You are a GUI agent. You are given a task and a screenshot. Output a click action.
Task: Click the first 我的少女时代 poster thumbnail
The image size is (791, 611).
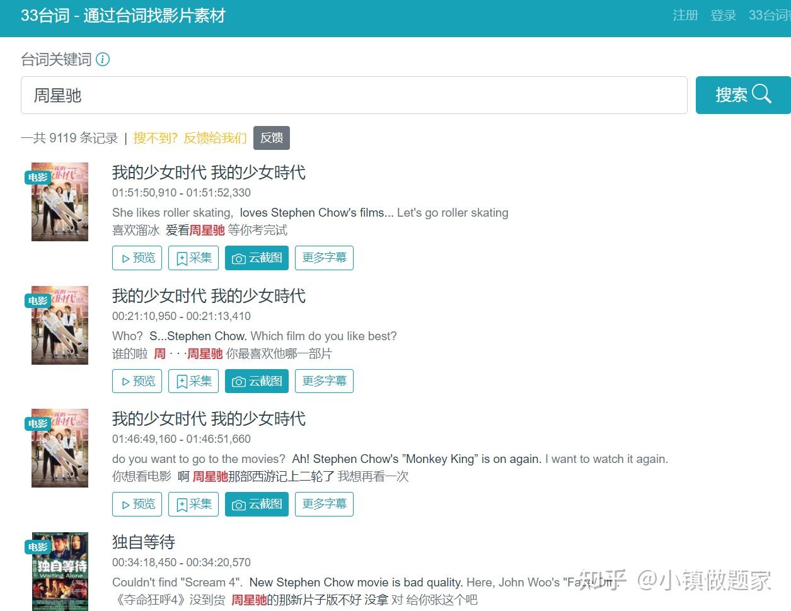[x=59, y=202]
